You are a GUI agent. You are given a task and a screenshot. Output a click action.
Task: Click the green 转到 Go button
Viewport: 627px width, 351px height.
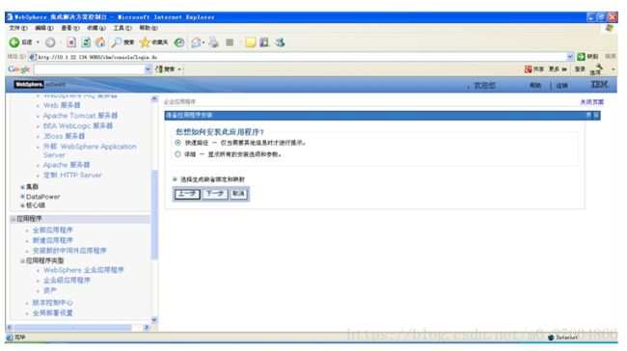click(x=587, y=57)
